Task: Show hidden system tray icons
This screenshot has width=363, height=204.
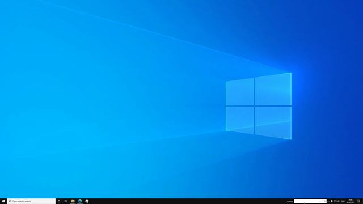Action: pyautogui.click(x=328, y=201)
